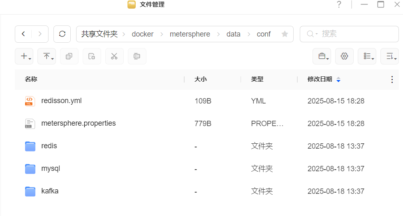The image size is (403, 216).
Task: Select the redisson.yml file
Action: 61,101
